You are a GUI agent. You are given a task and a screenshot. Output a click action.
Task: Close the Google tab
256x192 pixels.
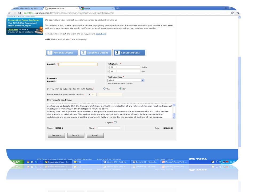[x=113, y=8]
